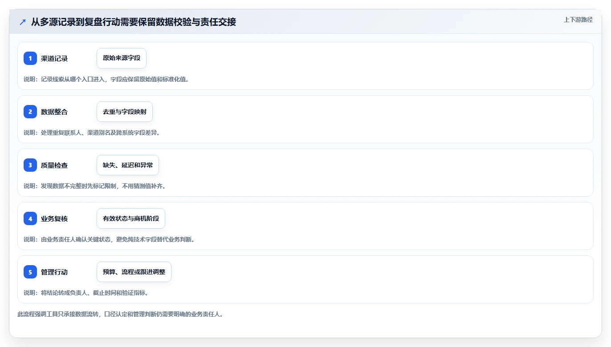Select the 有效状态与商机阶段 tag

click(131, 218)
